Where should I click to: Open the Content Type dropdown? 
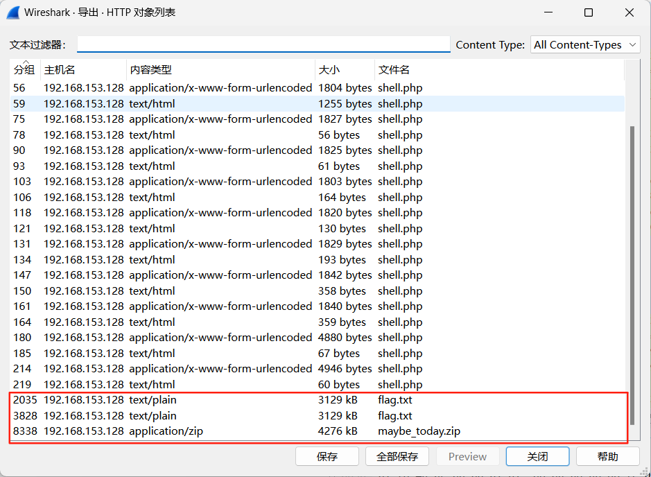pyautogui.click(x=585, y=44)
